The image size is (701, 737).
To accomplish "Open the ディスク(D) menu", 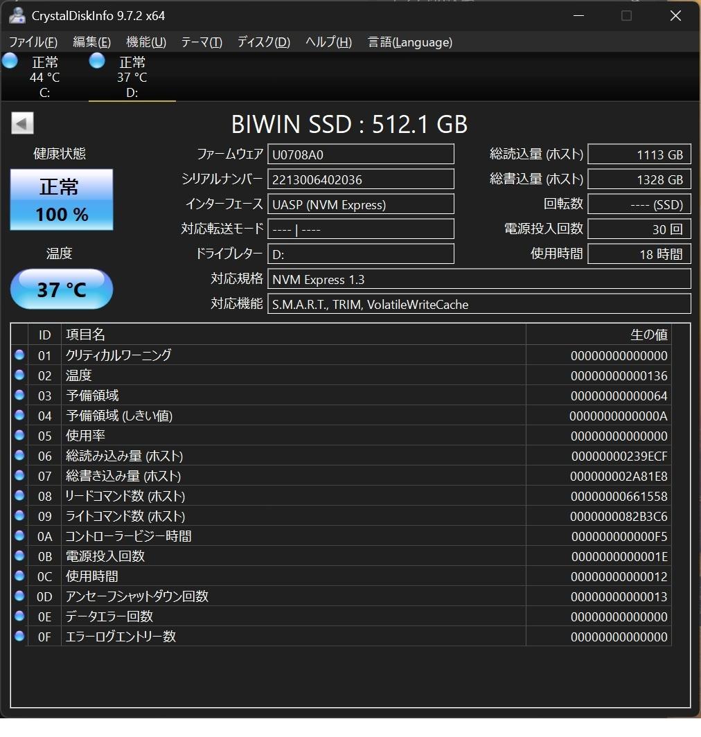I will pos(263,42).
